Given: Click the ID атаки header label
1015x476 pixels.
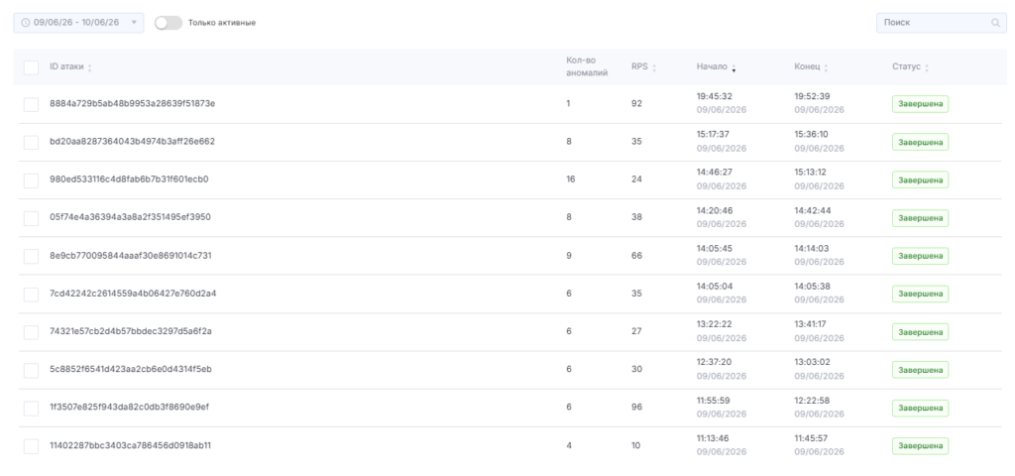Looking at the screenshot, I should pos(66,66).
